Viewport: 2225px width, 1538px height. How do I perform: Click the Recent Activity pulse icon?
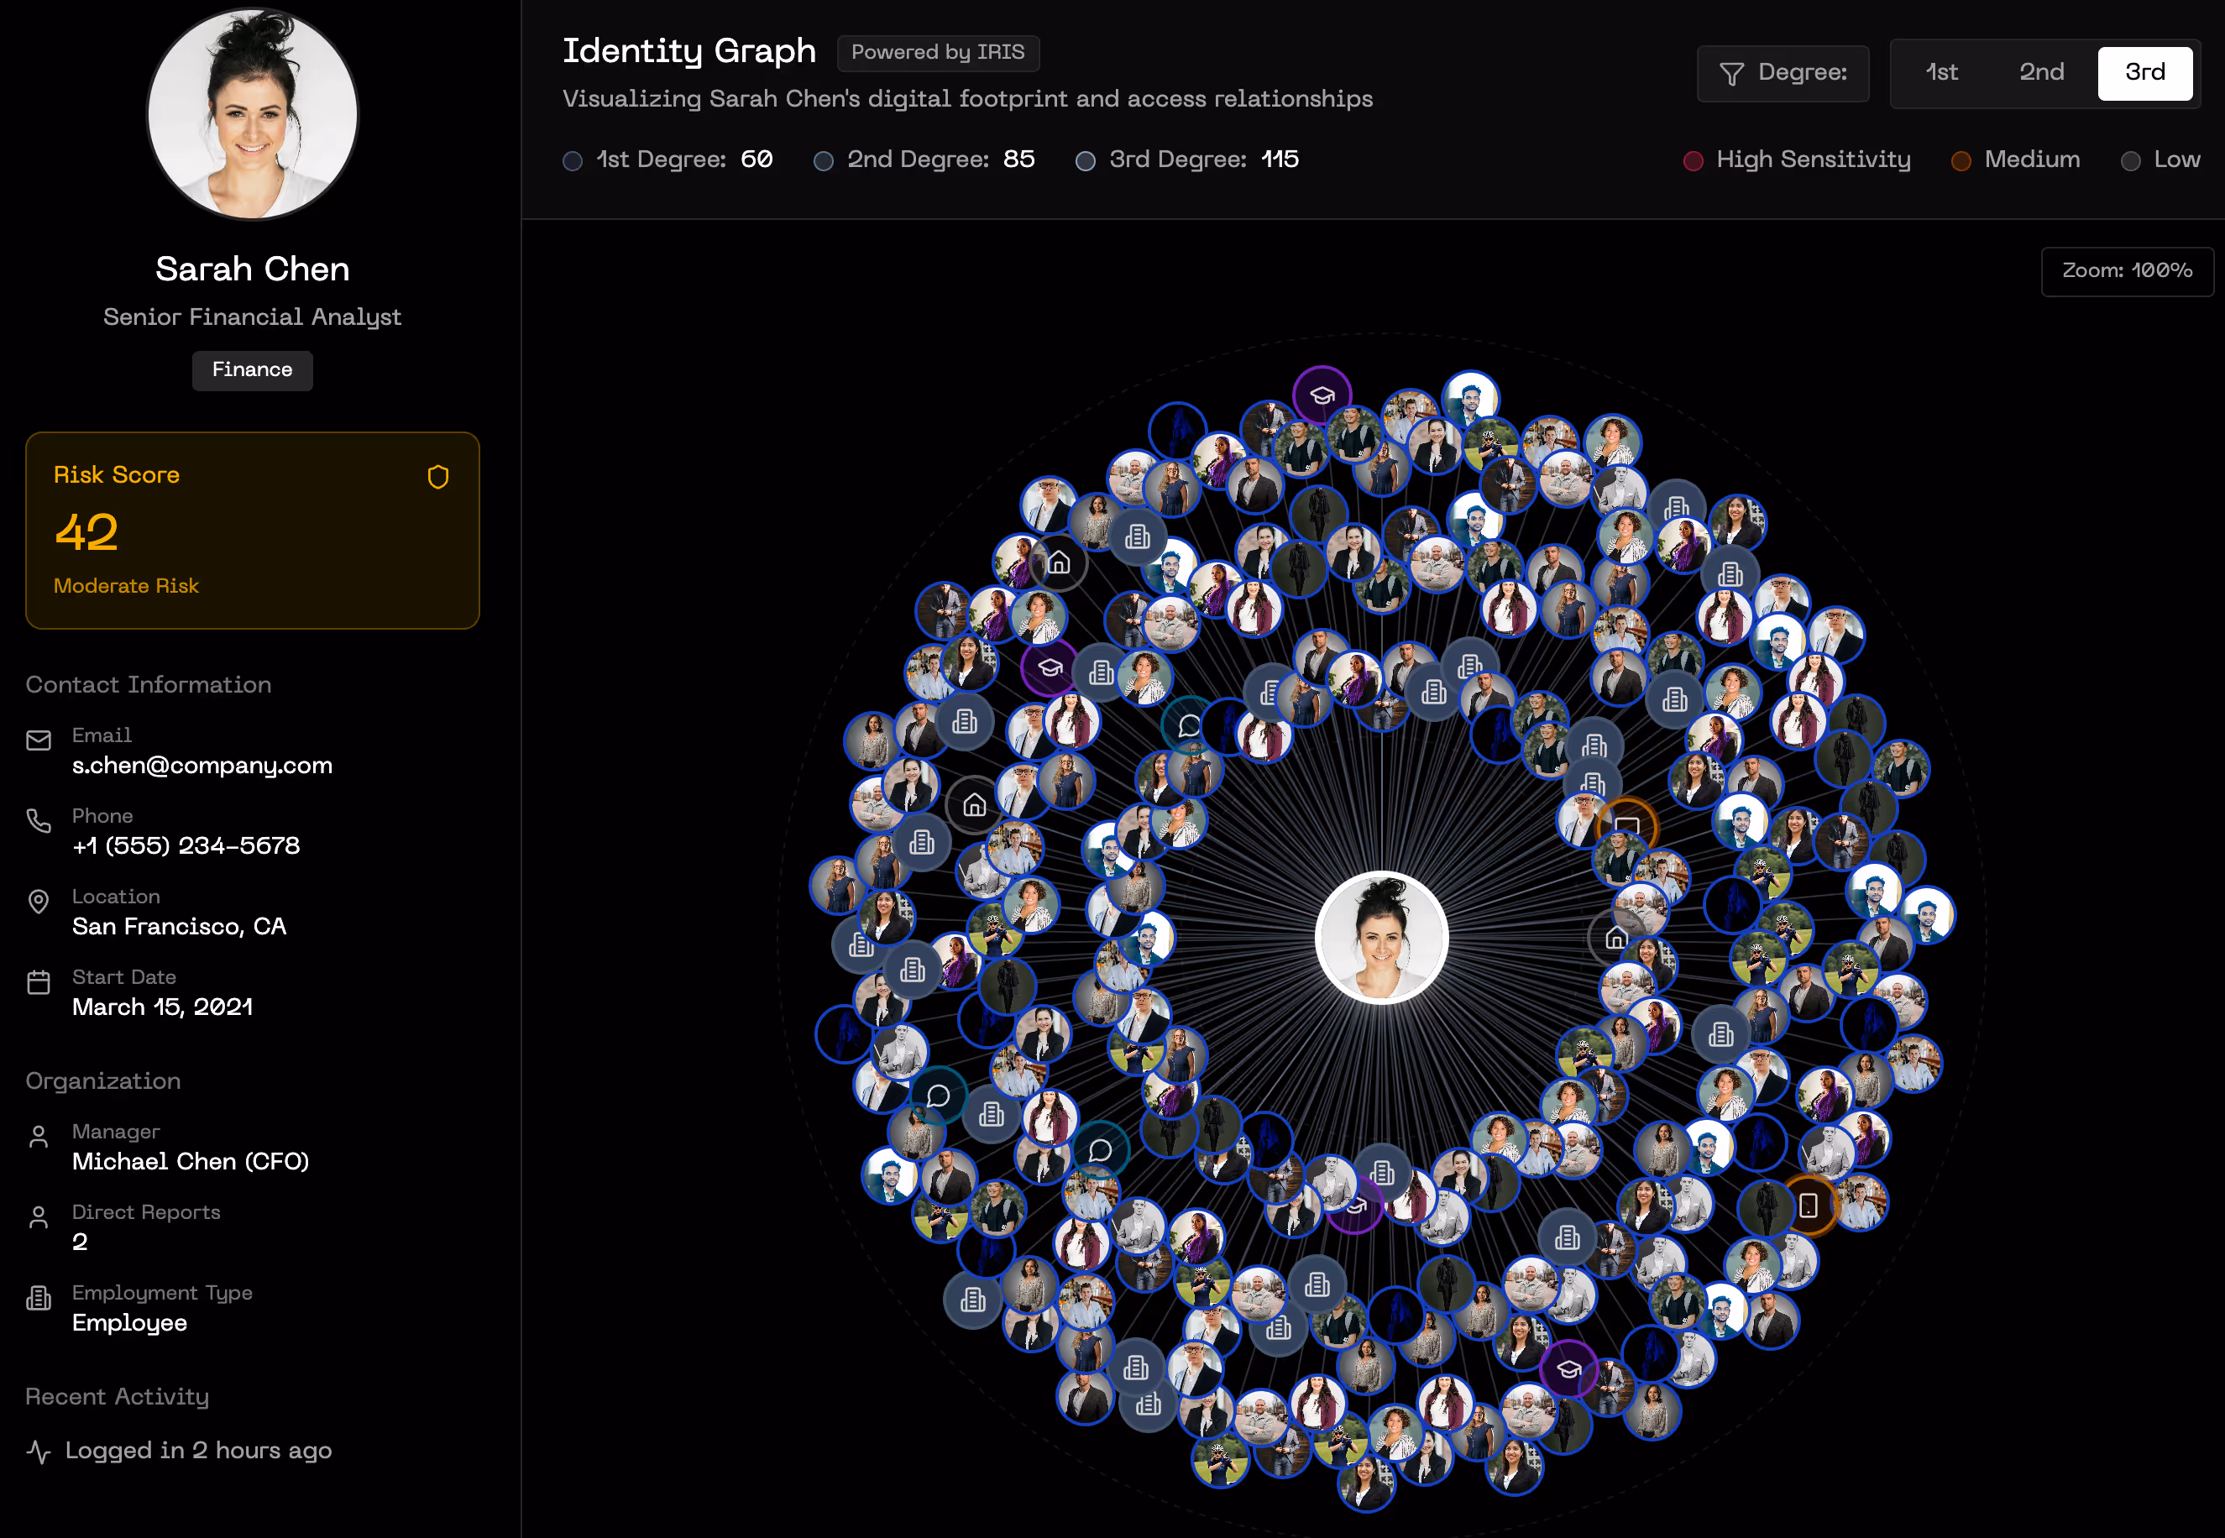click(x=39, y=1452)
